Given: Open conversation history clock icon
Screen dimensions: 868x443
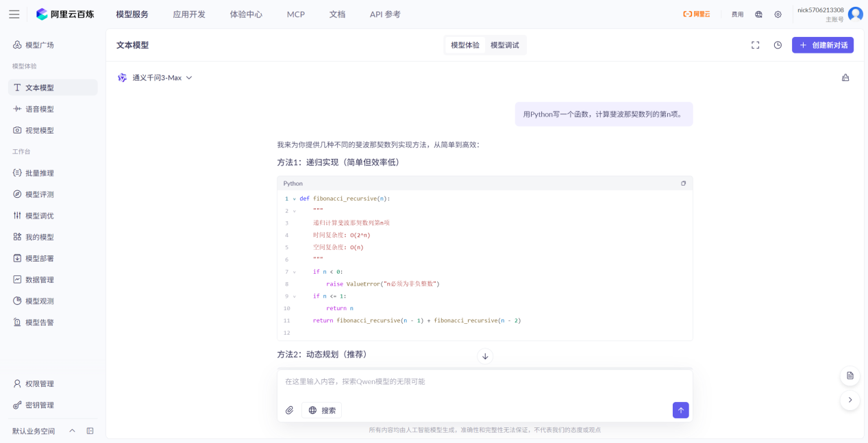Looking at the screenshot, I should 778,45.
